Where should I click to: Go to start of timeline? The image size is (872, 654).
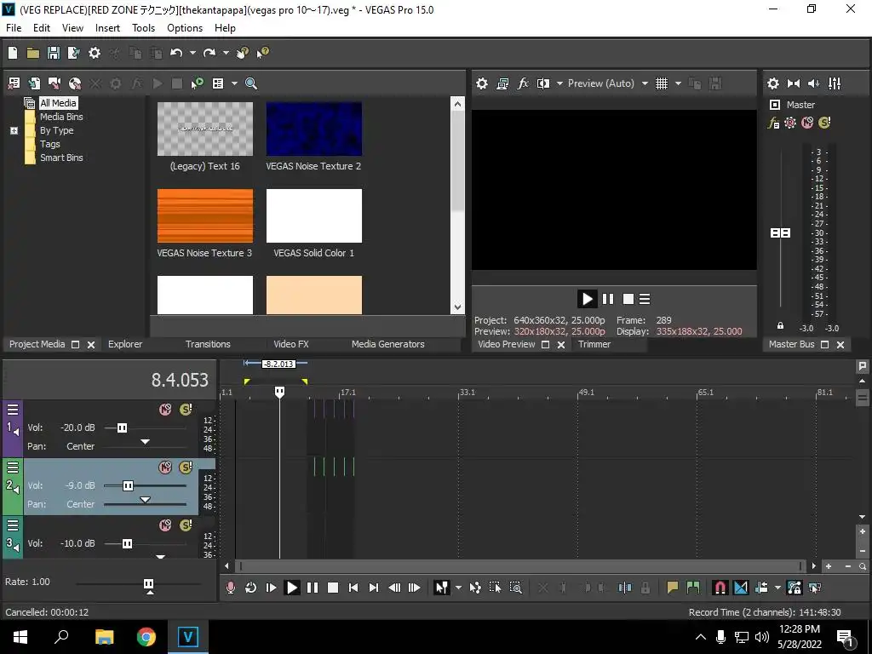353,588
